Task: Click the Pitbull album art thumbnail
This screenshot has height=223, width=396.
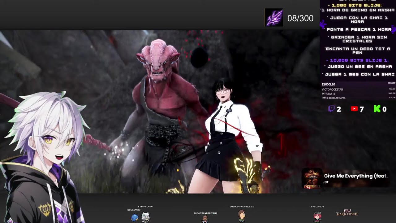Action: [x=312, y=179]
